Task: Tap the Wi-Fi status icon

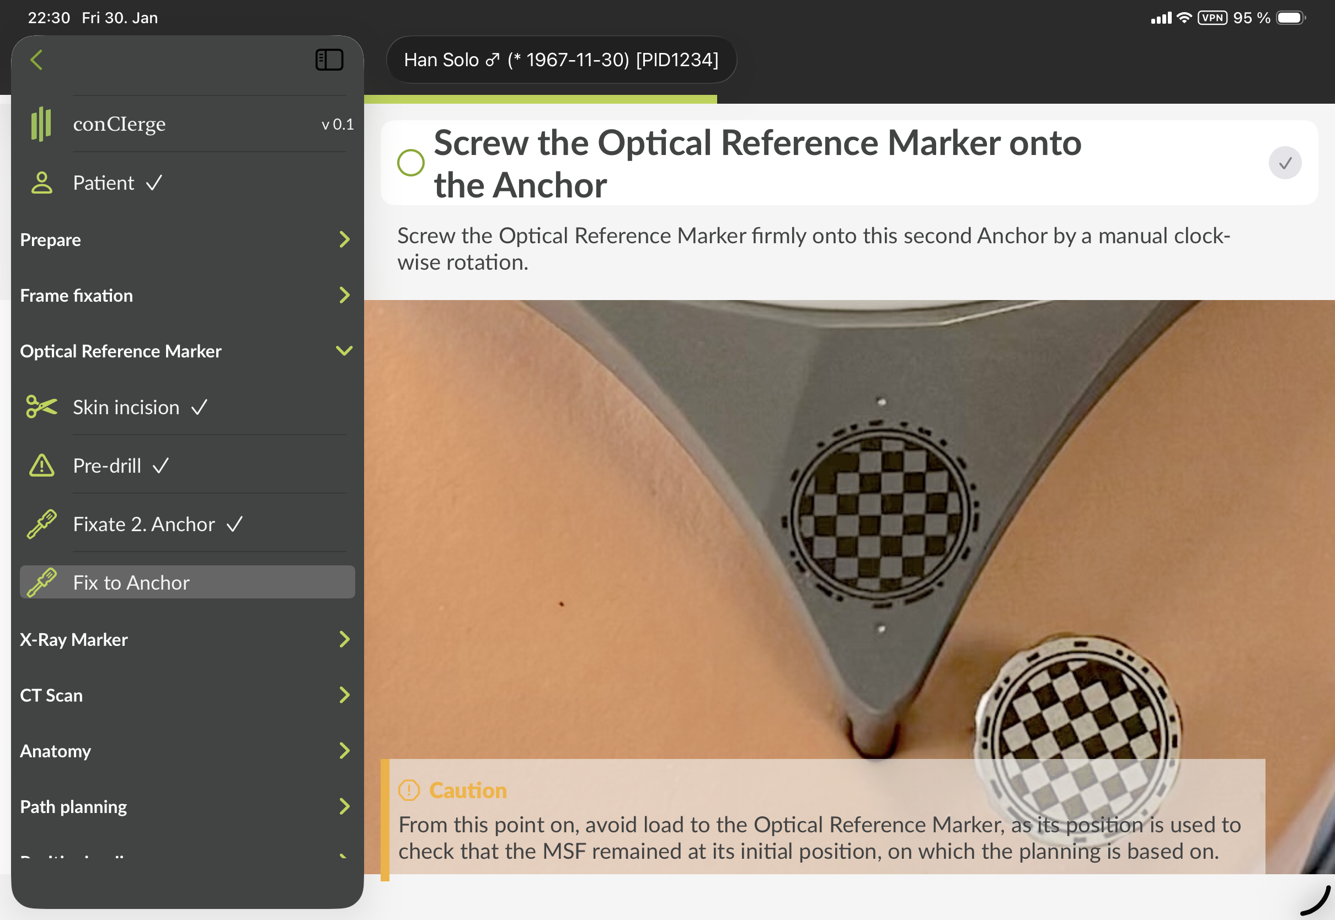Action: coord(1184,18)
